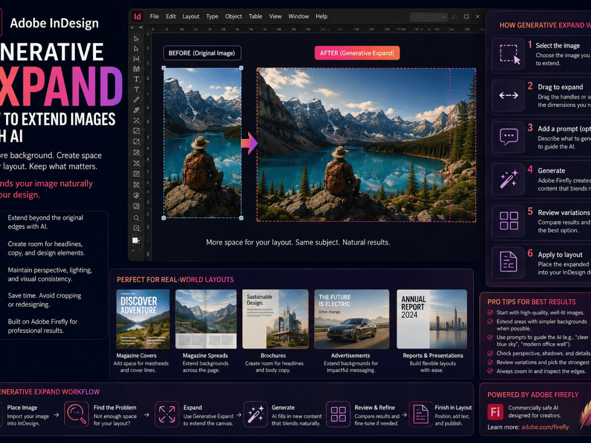591x443 pixels.
Task: Click the "Place Image" workflow step text
Action: [x=22, y=408]
